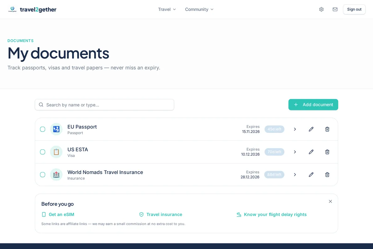This screenshot has height=249, width=373.
Task: Expand the US ESTA row chevron
Action: coord(295,152)
